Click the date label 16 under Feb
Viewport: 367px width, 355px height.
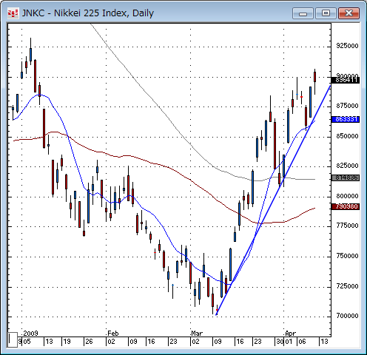(151, 342)
